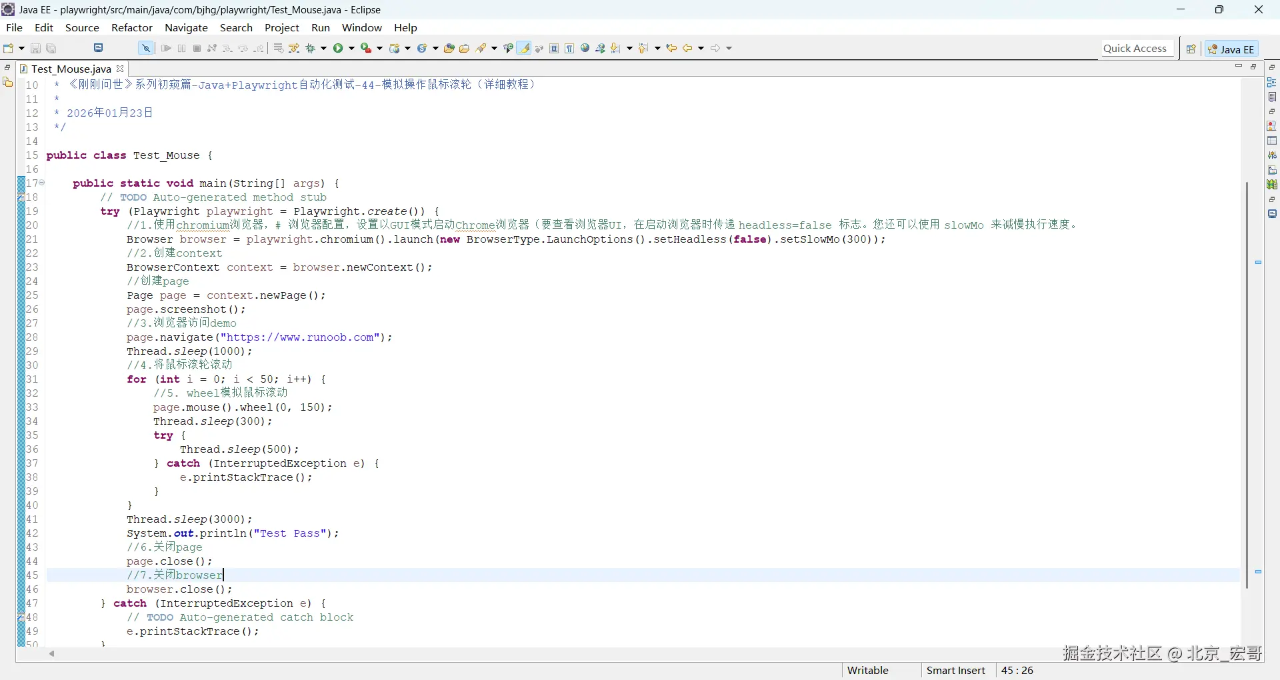1280x680 pixels.
Task: Click the Search flashlight icon
Action: coord(481,48)
